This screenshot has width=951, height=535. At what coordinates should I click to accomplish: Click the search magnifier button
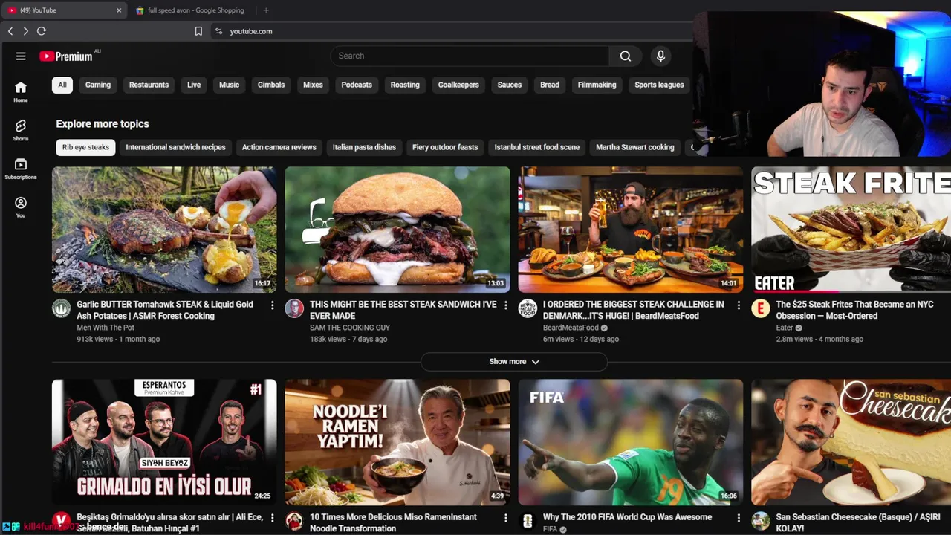[x=626, y=56]
